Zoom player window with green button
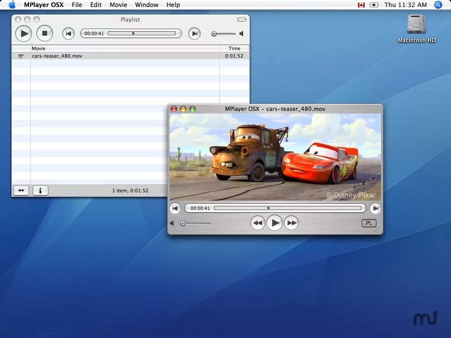 [x=192, y=109]
